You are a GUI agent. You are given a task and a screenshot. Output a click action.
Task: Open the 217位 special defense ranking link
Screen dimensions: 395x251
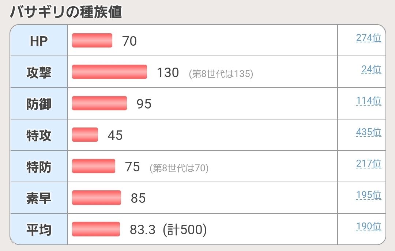tap(369, 164)
